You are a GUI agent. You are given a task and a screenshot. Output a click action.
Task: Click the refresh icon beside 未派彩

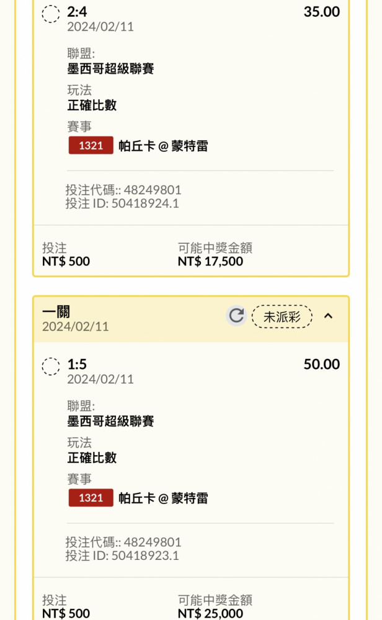pos(236,316)
